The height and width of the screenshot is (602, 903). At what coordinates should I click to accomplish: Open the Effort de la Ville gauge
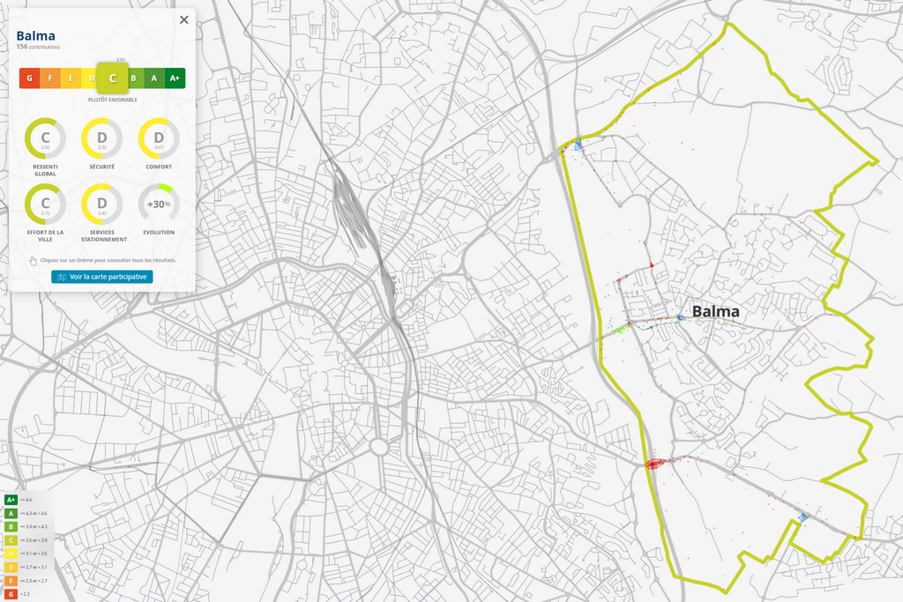pyautogui.click(x=45, y=204)
